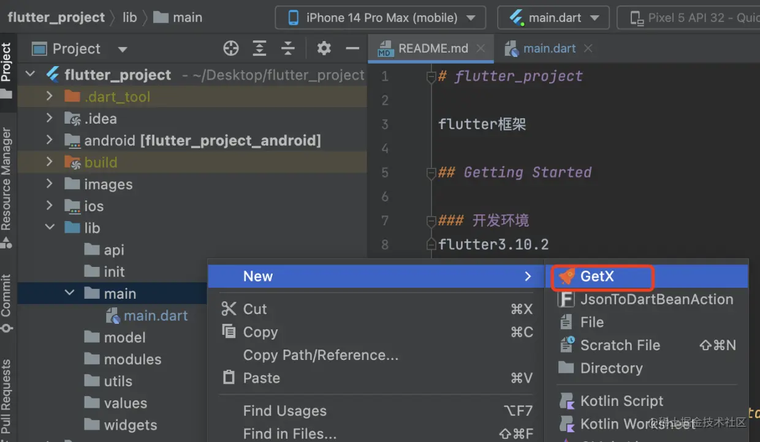Expand the .dart_tool folder

coord(50,97)
